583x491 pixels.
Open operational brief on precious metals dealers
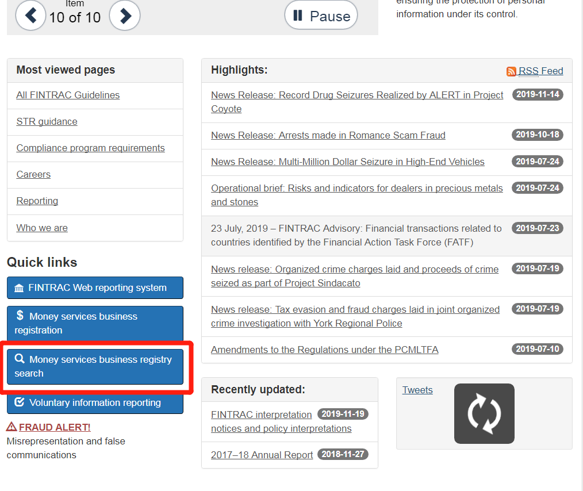(357, 195)
